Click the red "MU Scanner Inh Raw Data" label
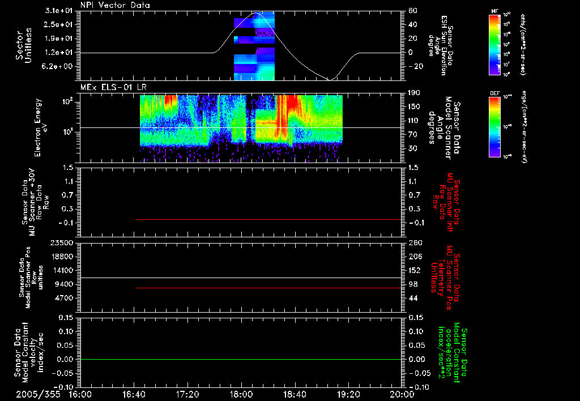Screen dimensions: 580x401 point(446,202)
